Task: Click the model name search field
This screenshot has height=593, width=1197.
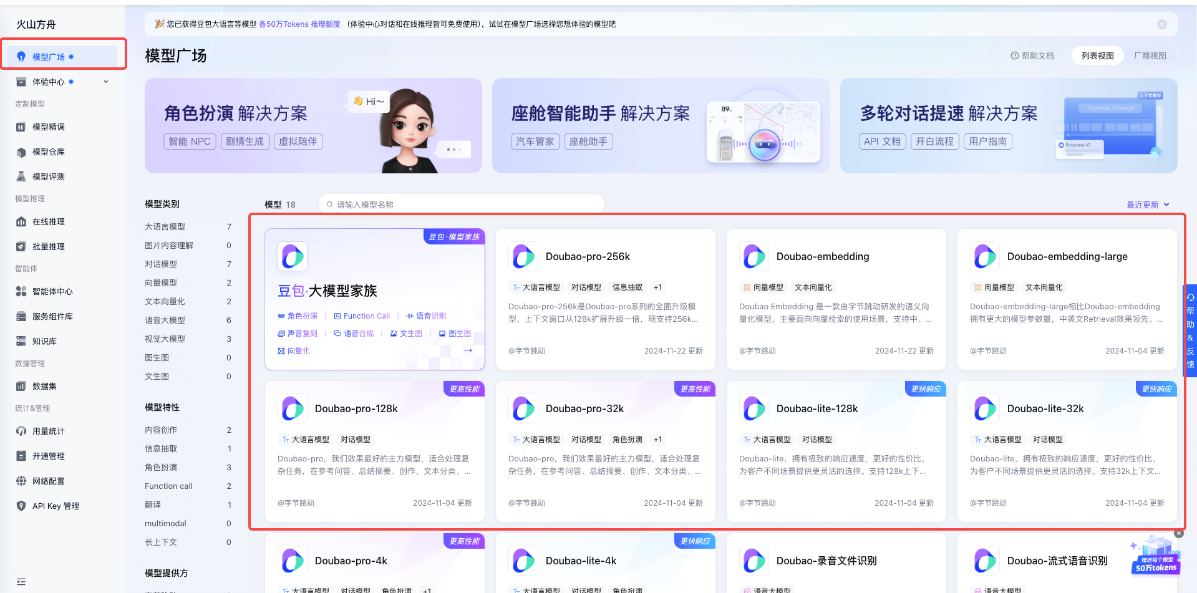Action: [x=462, y=205]
